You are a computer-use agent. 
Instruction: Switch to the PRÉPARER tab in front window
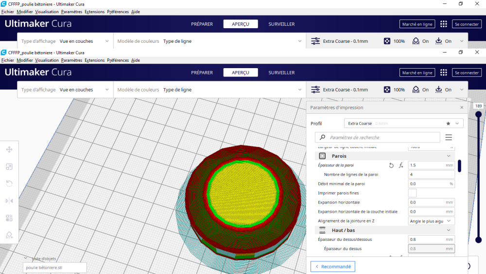(202, 73)
